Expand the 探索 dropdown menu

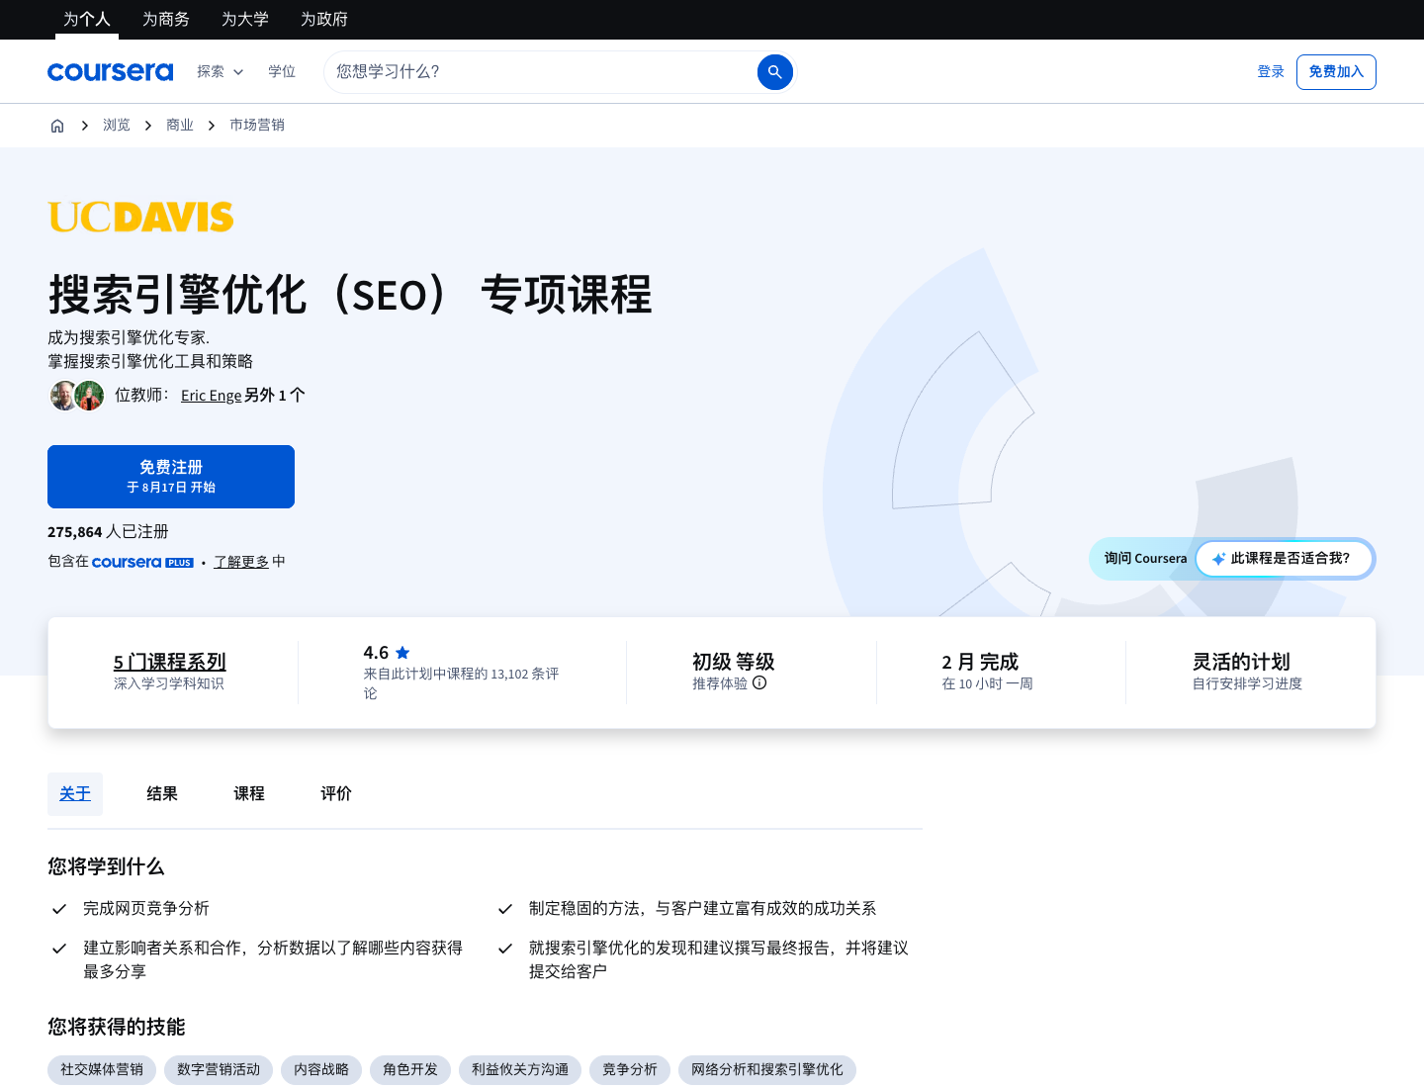click(x=220, y=71)
